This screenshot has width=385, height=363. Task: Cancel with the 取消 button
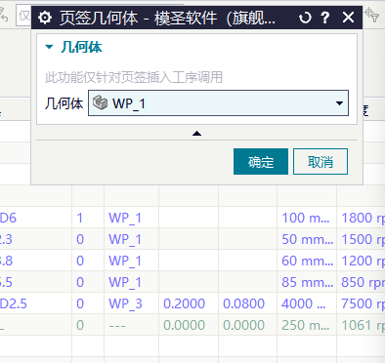(321, 162)
